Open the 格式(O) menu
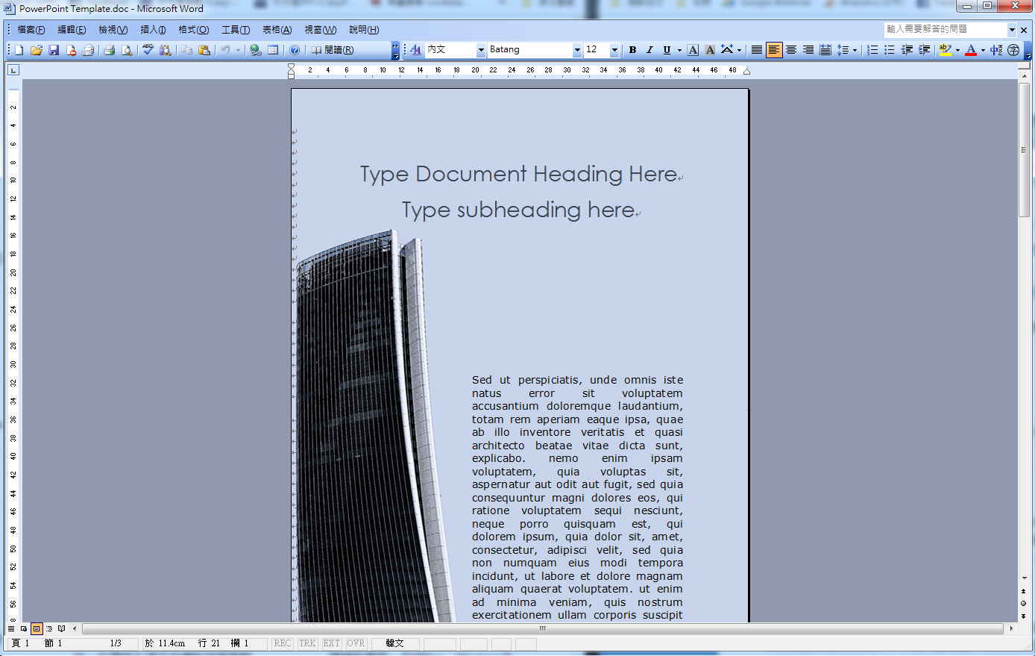Screen dimensions: 1035x656 pos(193,30)
